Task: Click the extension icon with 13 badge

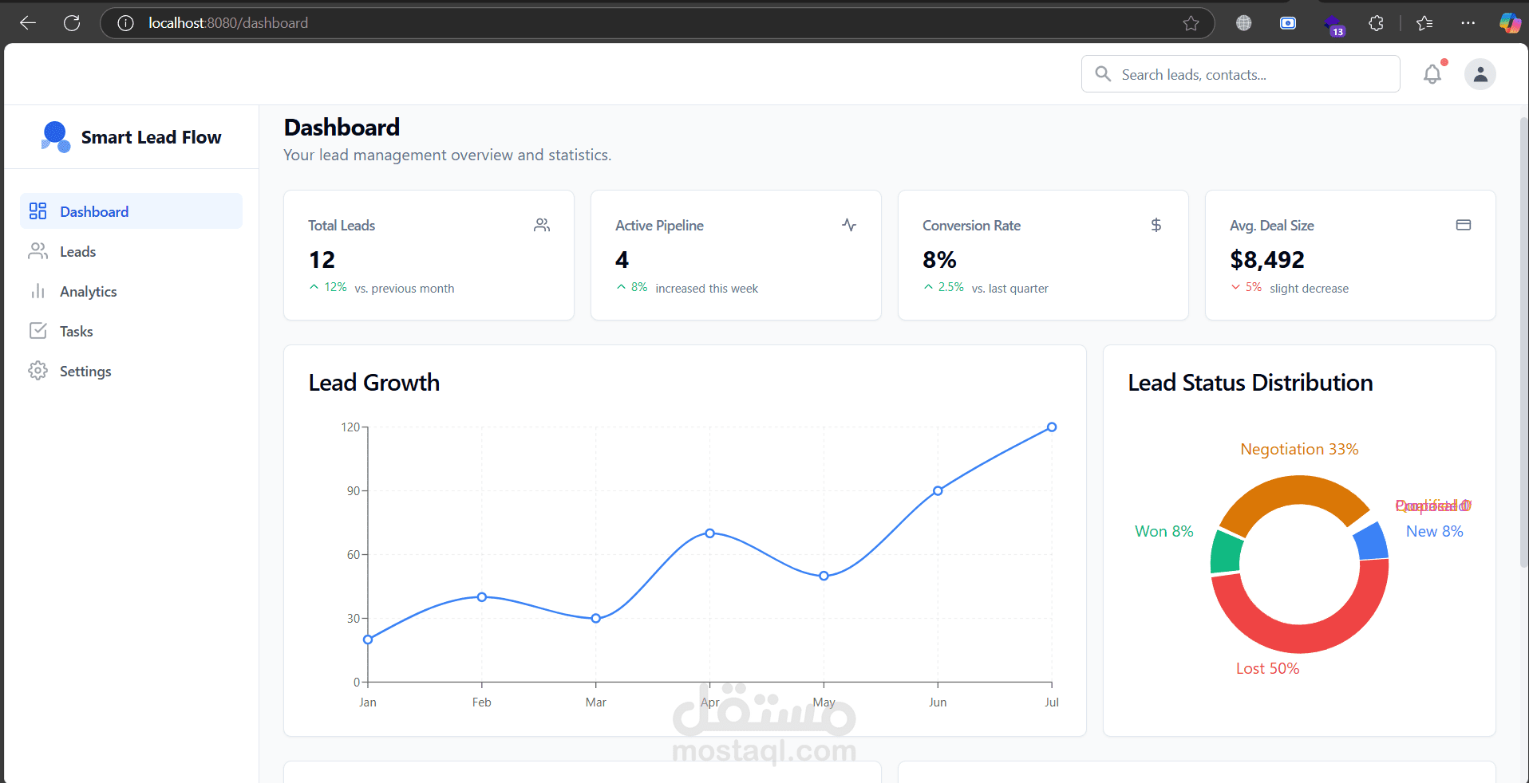Action: click(x=1333, y=26)
